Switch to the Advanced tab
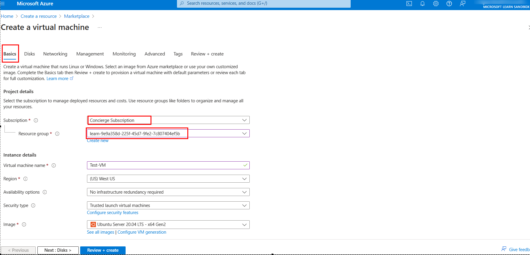The height and width of the screenshot is (255, 530). (155, 54)
